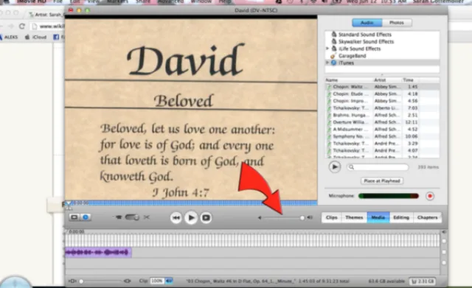Viewport: 472px width, 288px height.
Task: Open the Editing pane
Action: click(x=401, y=217)
